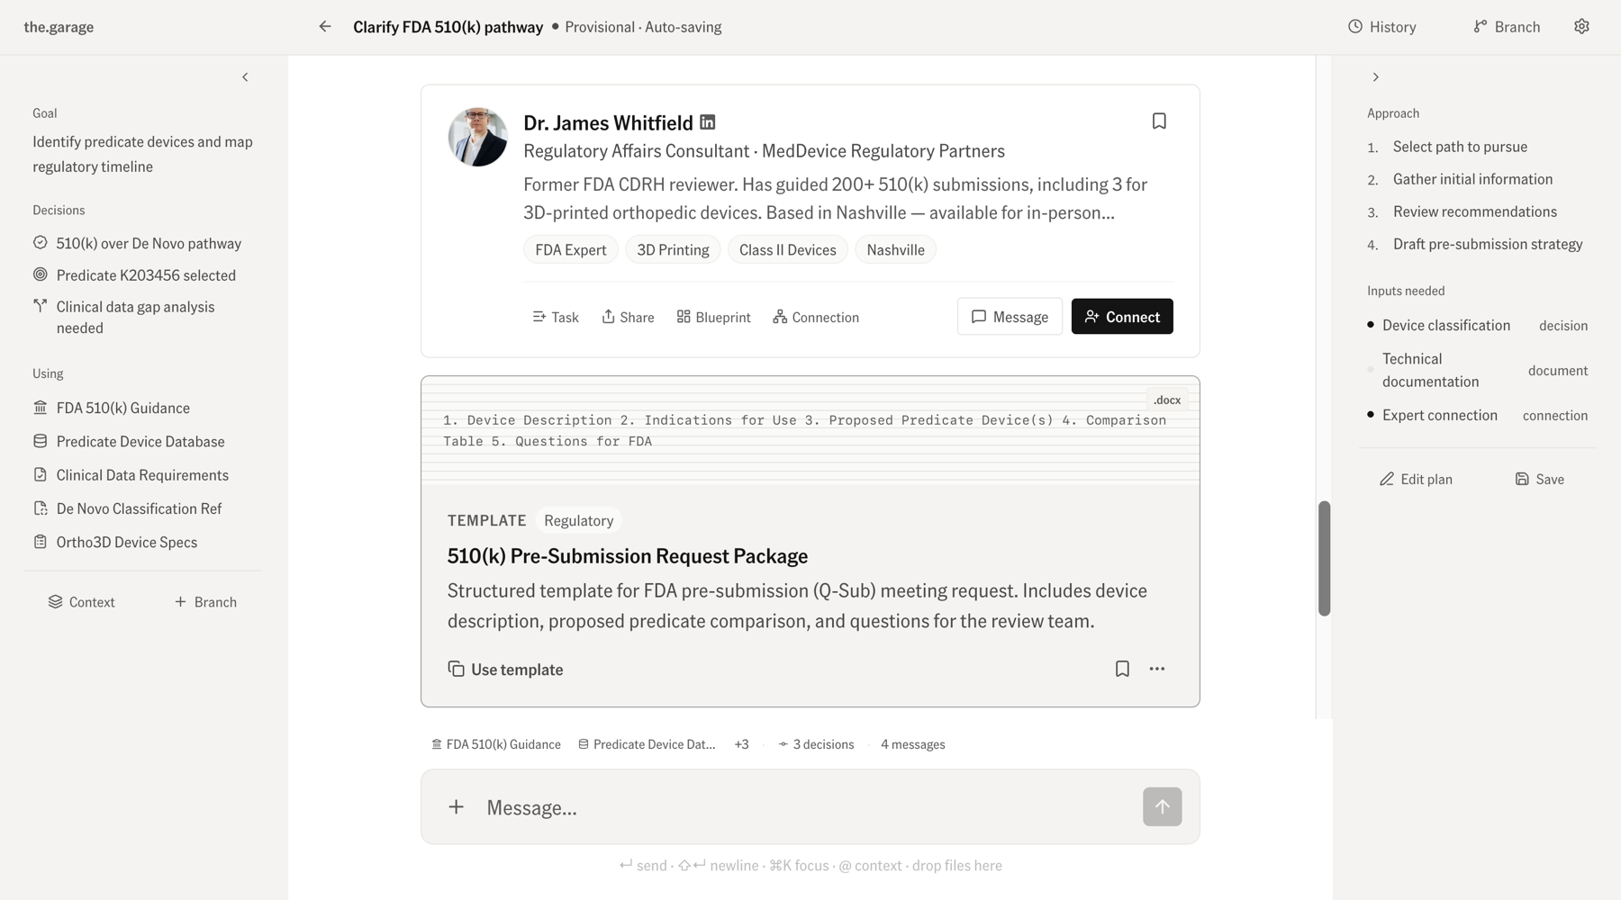Viewport: 1621px width, 900px height.
Task: Bookmark Dr. James Whitfield's profile card
Action: [1159, 121]
